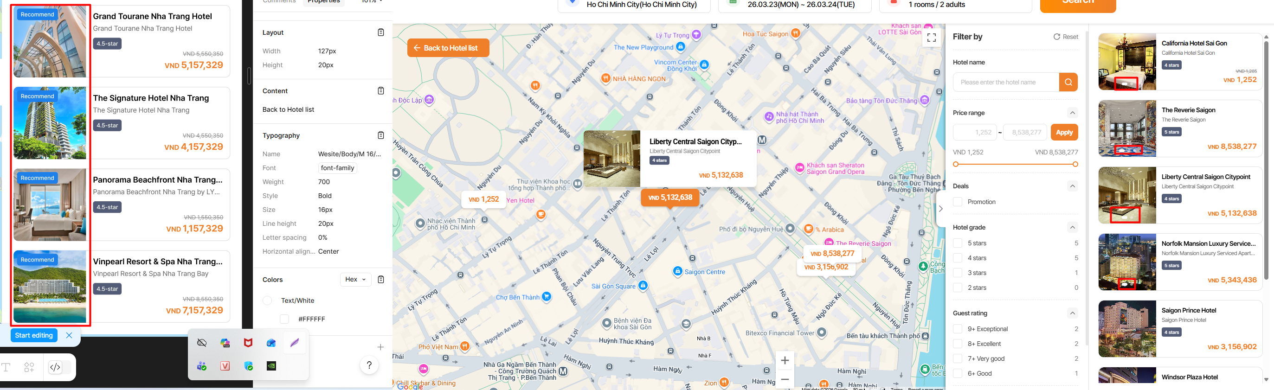Click the plus icon in properties panel

pos(380,347)
